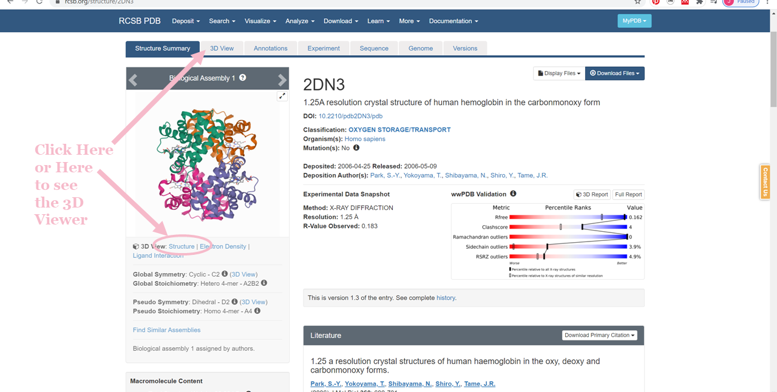Click info icon beside wwPDB Validation
Viewport: 777px width, 392px height.
513,194
